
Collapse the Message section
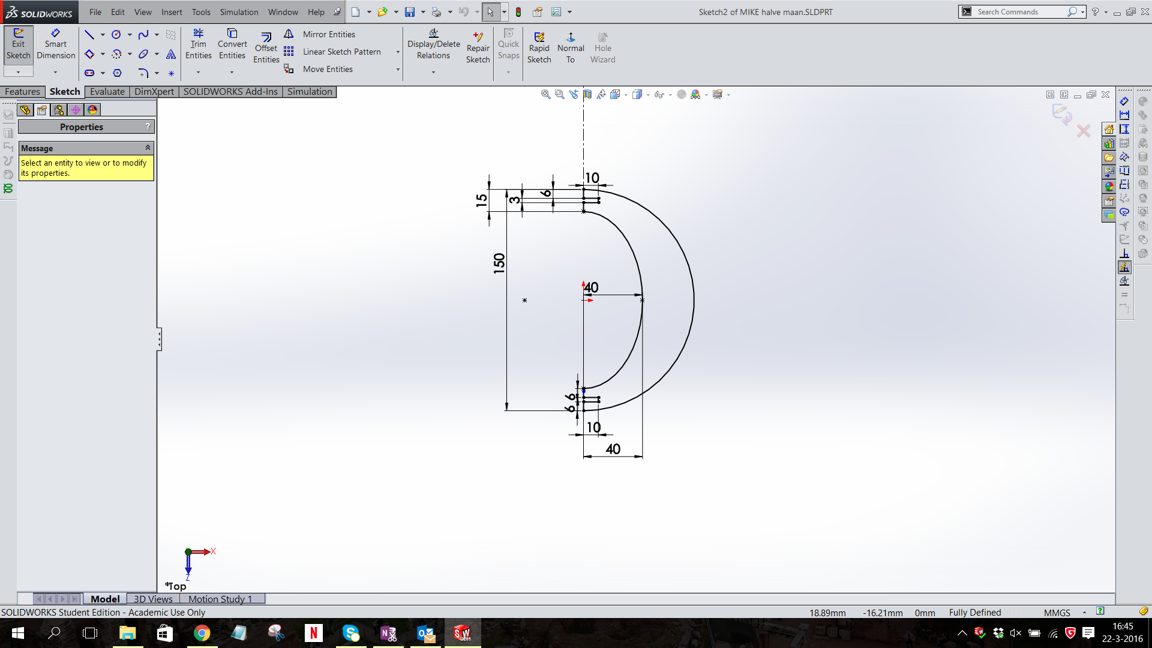[x=148, y=148]
